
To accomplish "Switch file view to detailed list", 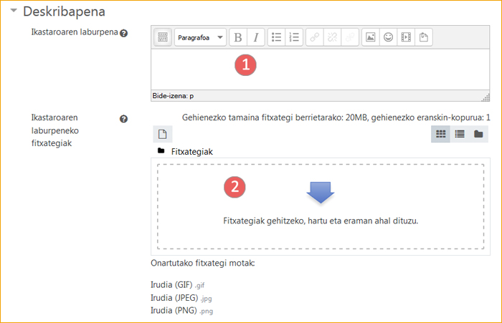I will [x=460, y=134].
